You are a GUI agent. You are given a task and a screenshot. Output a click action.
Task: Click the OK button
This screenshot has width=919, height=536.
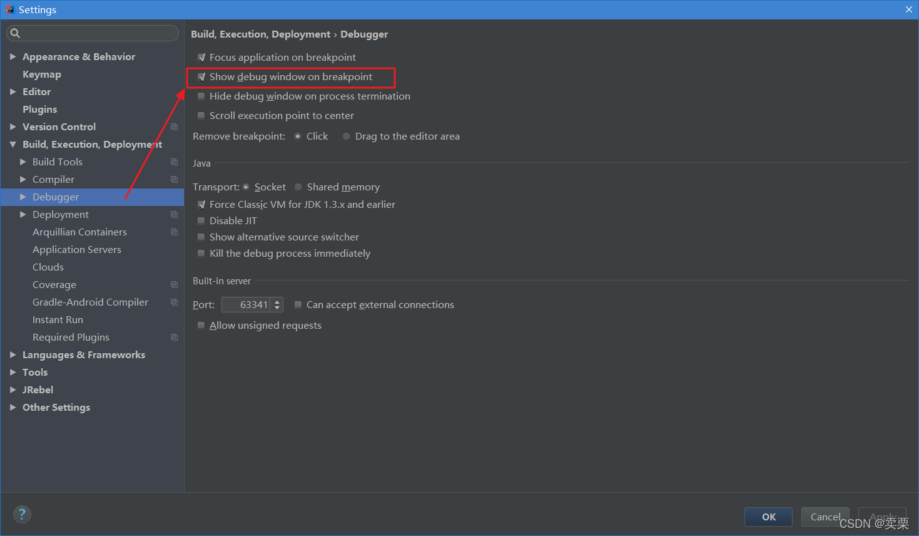[768, 517]
